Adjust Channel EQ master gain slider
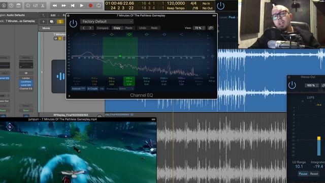 pyautogui.click(x=212, y=56)
